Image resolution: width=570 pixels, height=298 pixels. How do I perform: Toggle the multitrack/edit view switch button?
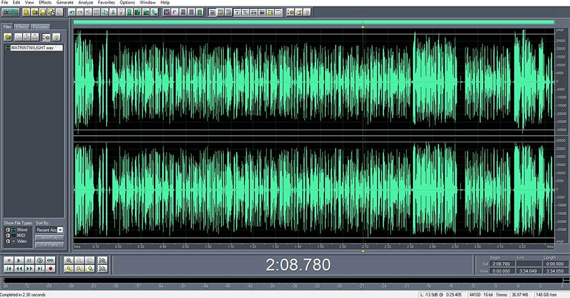tap(11, 13)
